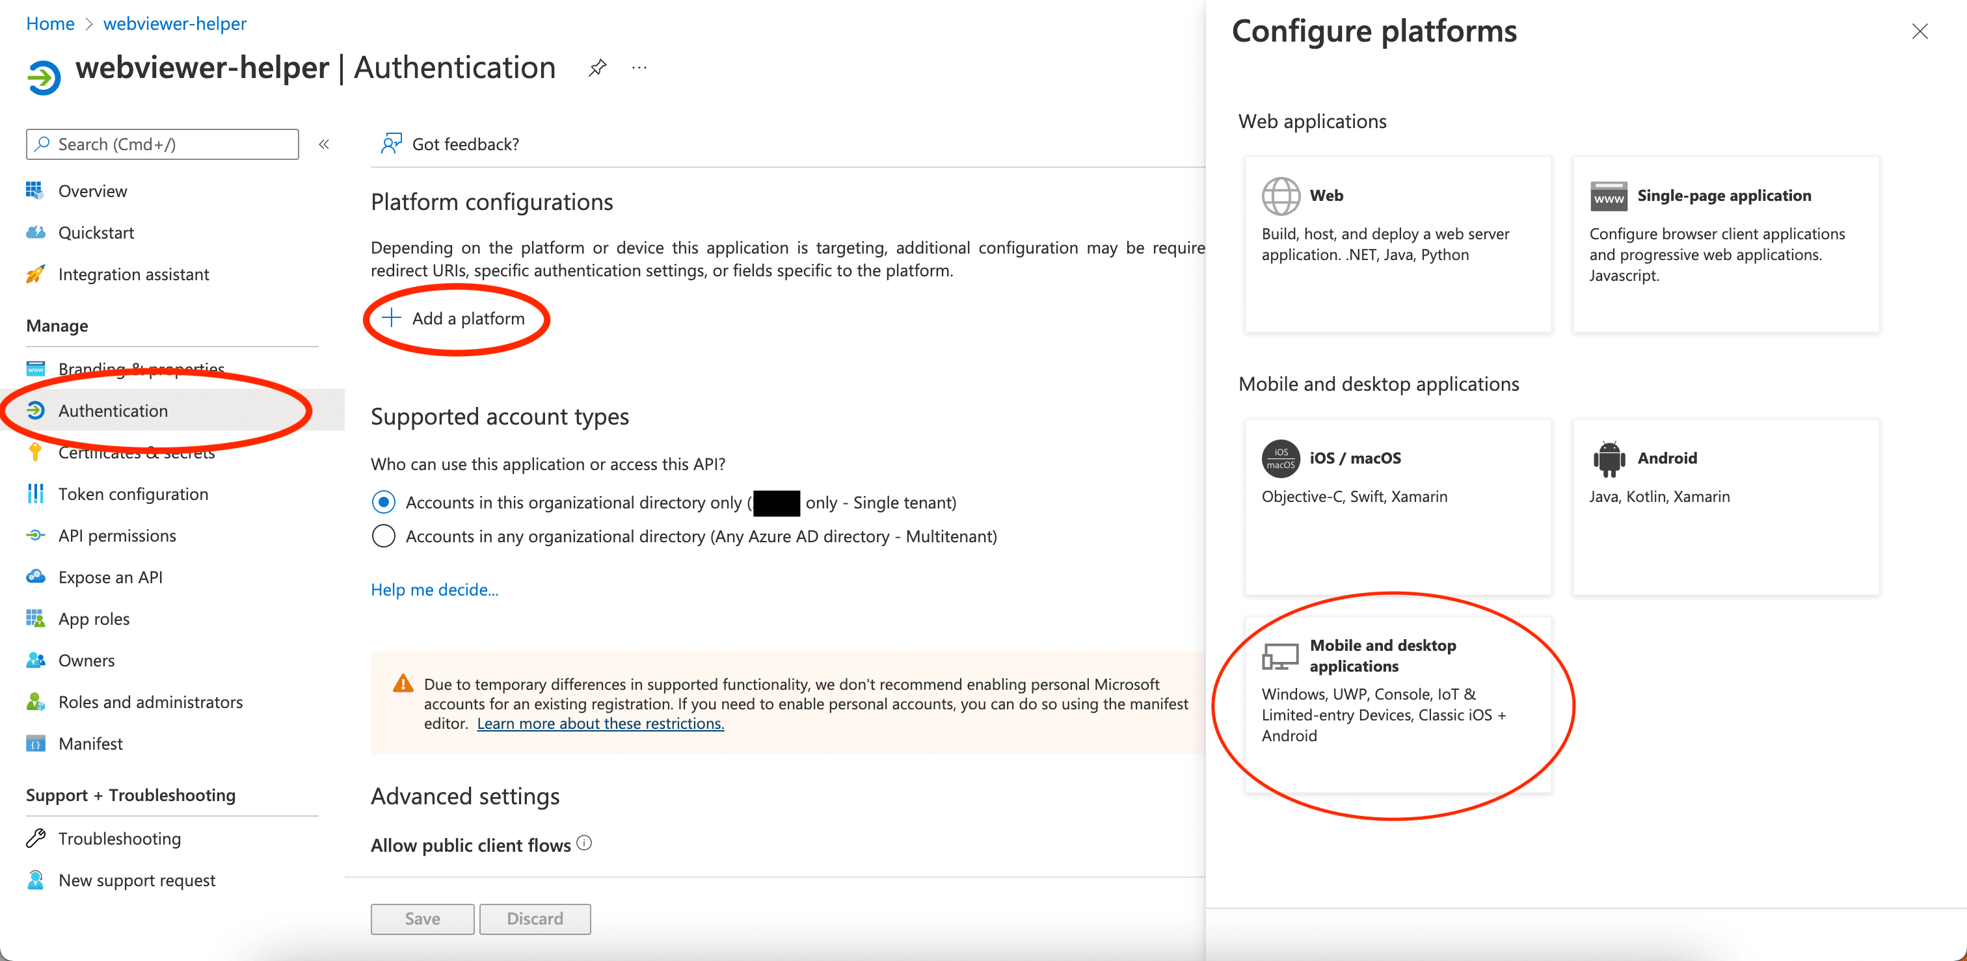Click the sidebar Search field
1967x961 pixels.
(x=162, y=144)
